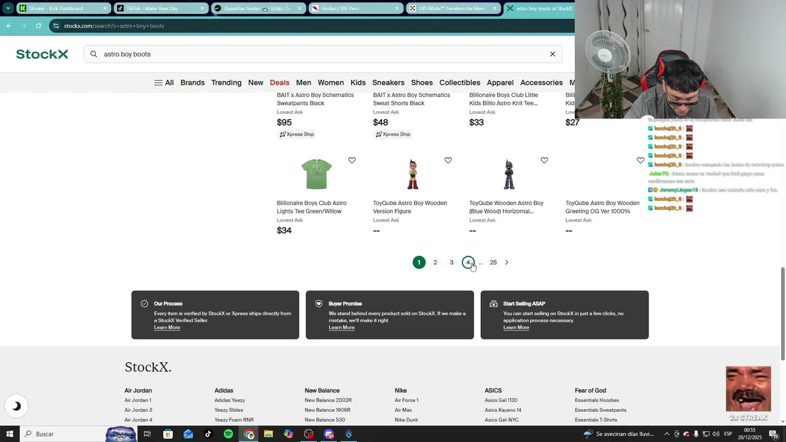The width and height of the screenshot is (786, 442).
Task: Open the Air Jordan 1 footer link
Action: tap(138, 400)
